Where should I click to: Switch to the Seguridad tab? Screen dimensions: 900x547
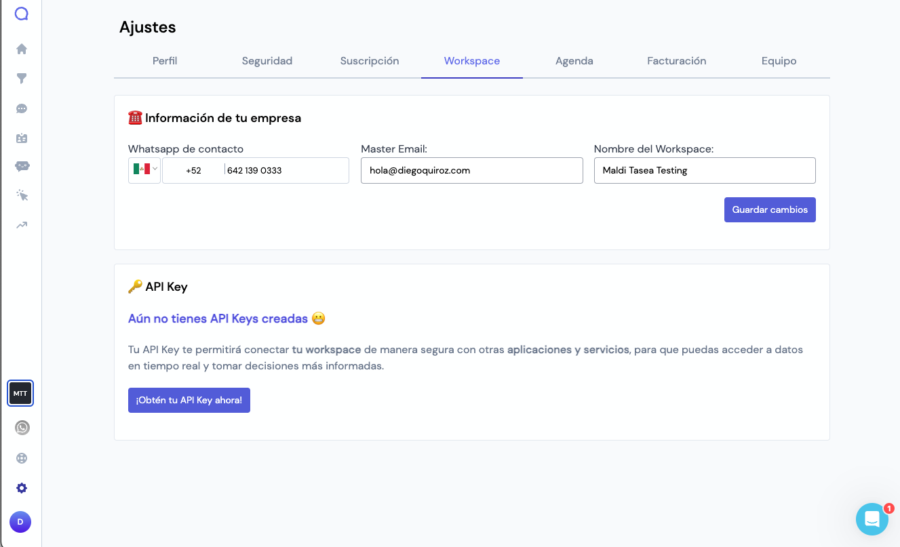coord(267,61)
